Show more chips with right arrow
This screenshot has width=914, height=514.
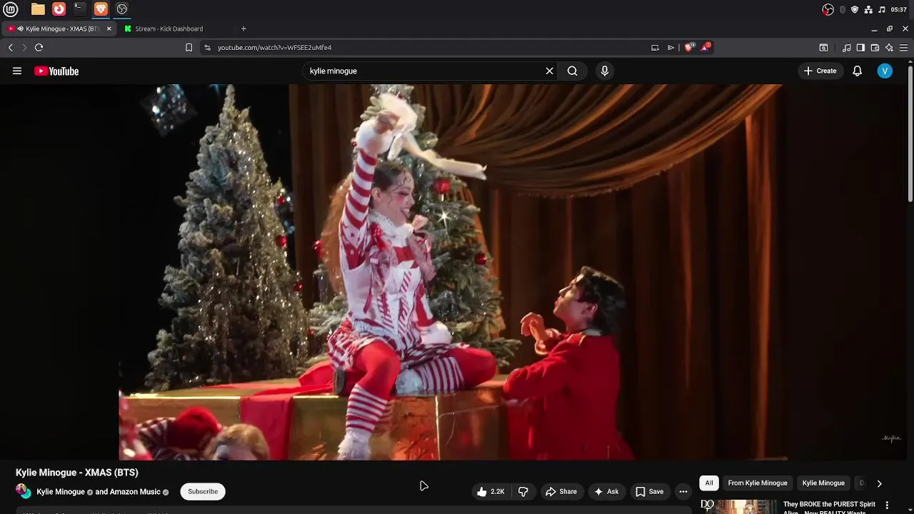(x=879, y=483)
